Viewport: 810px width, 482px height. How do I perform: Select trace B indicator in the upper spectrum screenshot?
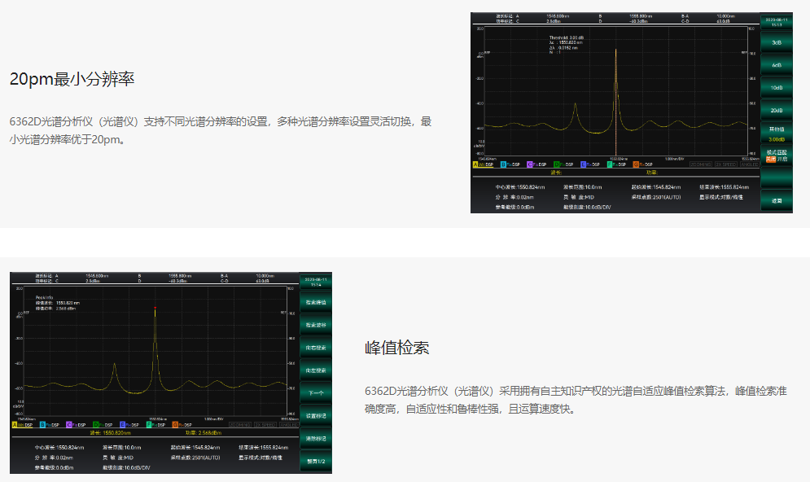[503, 164]
